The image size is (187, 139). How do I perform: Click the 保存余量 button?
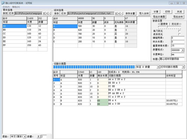130,13
